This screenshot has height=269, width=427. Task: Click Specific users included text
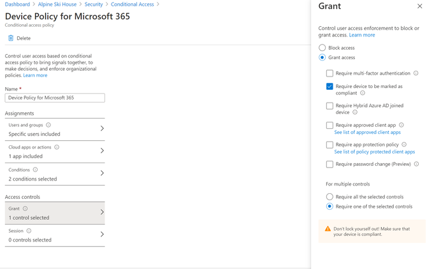[x=34, y=134]
